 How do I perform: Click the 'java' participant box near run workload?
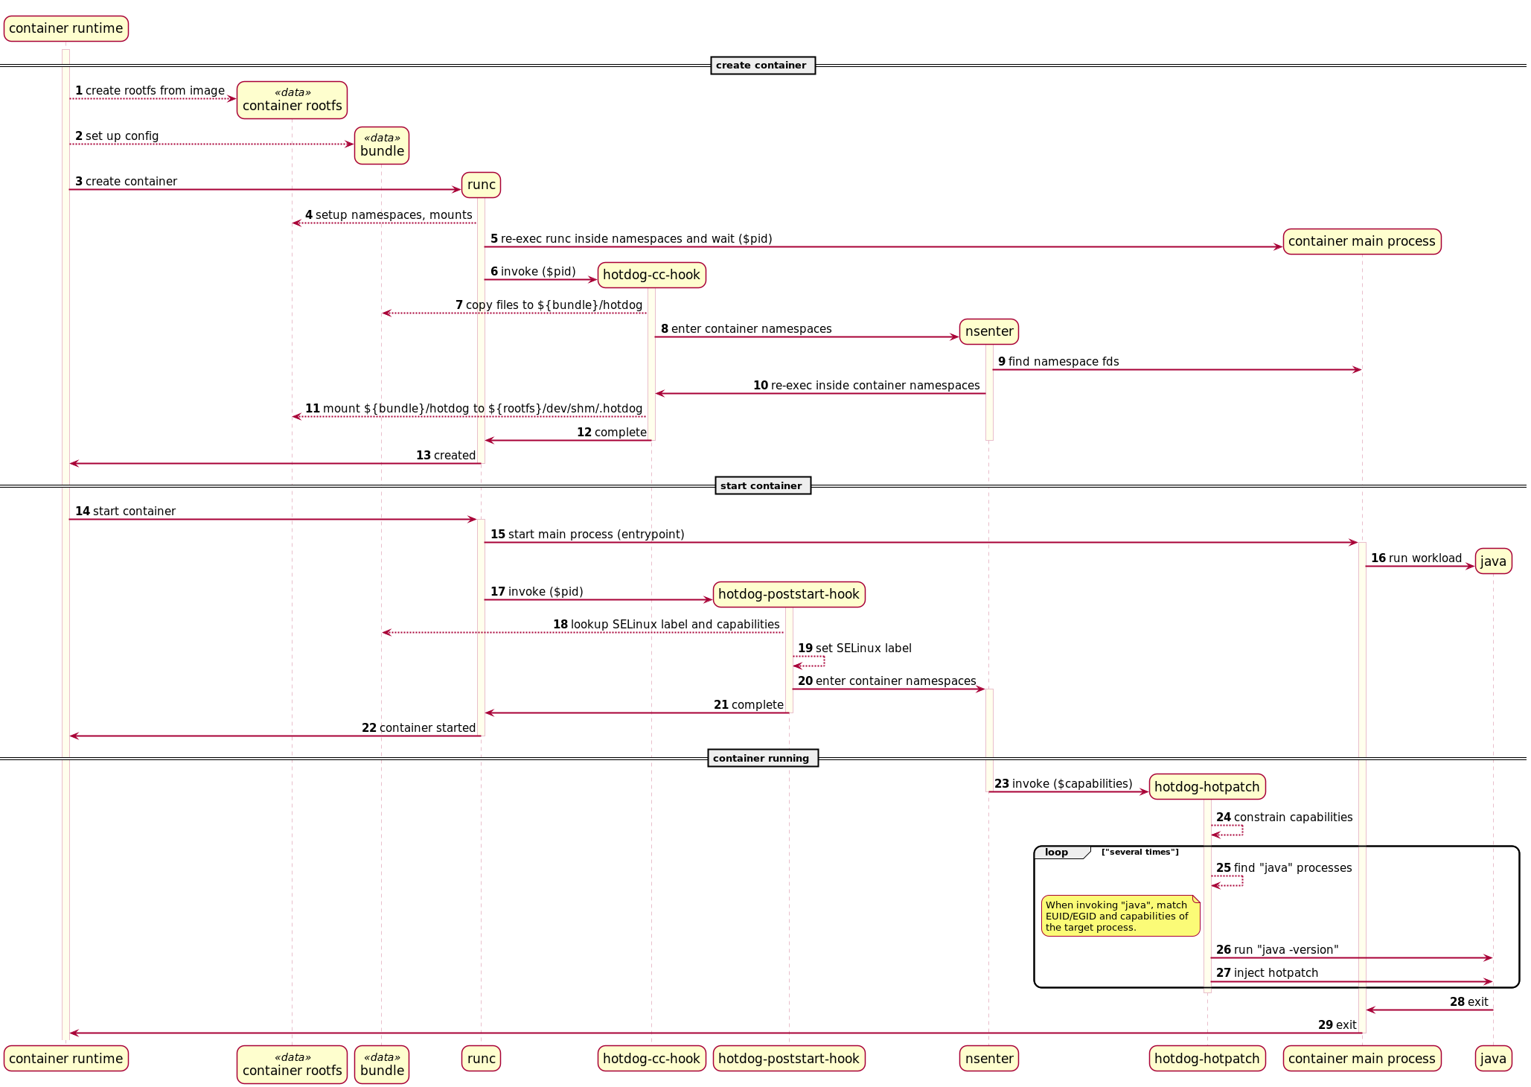(x=1493, y=561)
